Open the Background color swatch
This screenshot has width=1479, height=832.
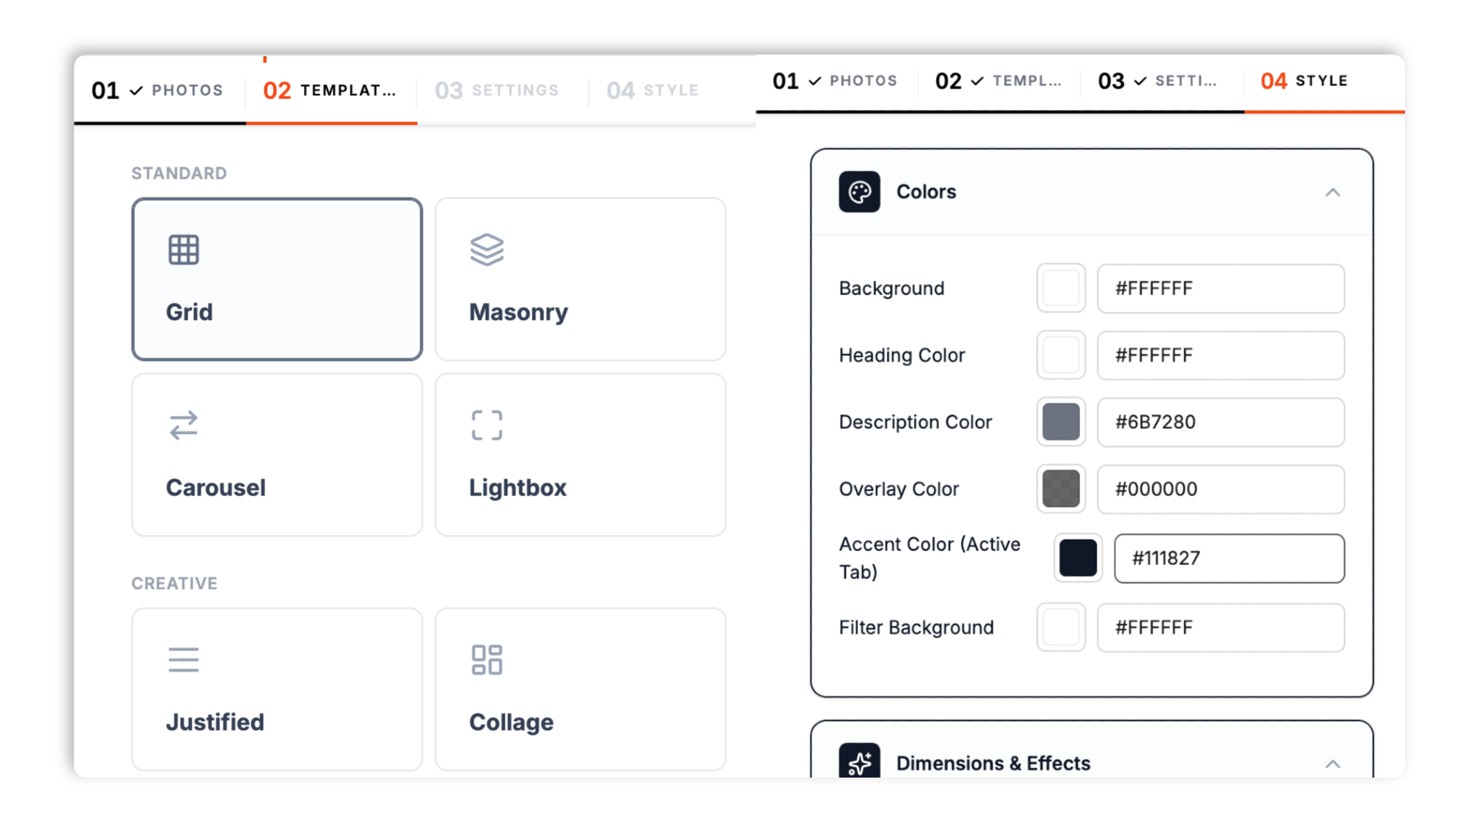[x=1061, y=288]
